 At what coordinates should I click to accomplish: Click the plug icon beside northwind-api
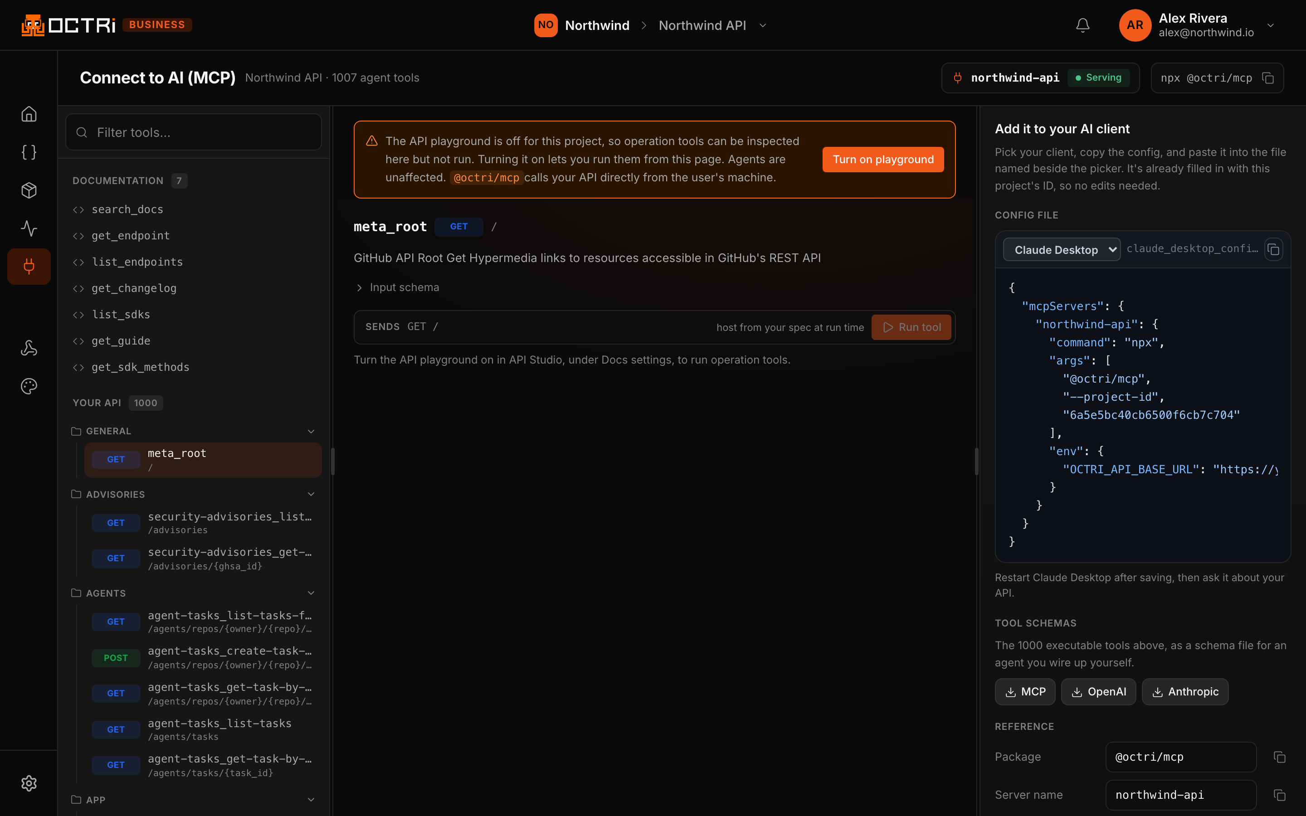click(x=957, y=78)
